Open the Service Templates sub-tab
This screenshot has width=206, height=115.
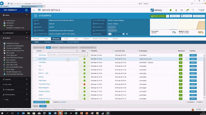pyautogui.click(x=73, y=42)
